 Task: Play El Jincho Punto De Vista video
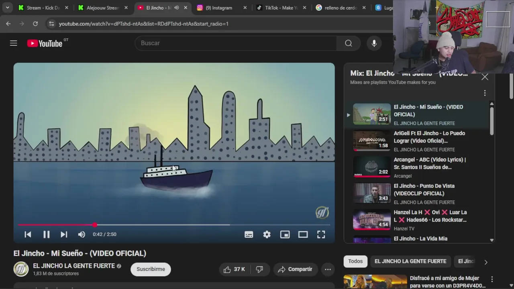coord(418,194)
